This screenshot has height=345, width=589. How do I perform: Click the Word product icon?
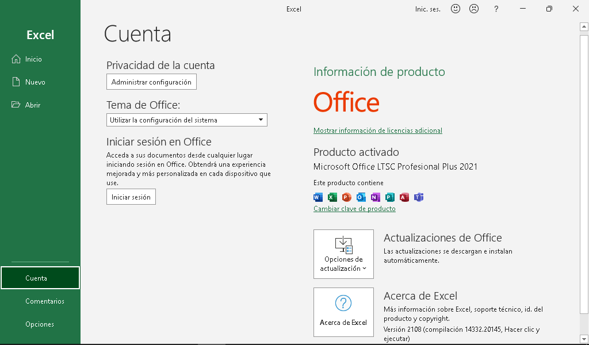coord(318,197)
